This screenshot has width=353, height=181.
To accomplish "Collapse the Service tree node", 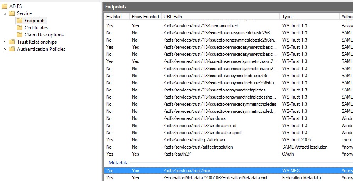I will pyautogui.click(x=5, y=14).
